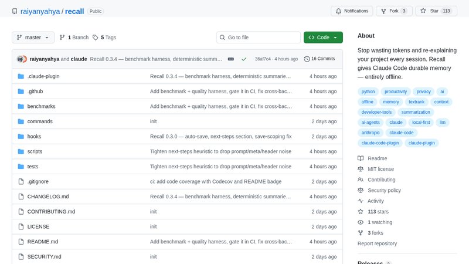Select the productivity topic tag
Viewport: 469px width, 264px height.
[395, 92]
